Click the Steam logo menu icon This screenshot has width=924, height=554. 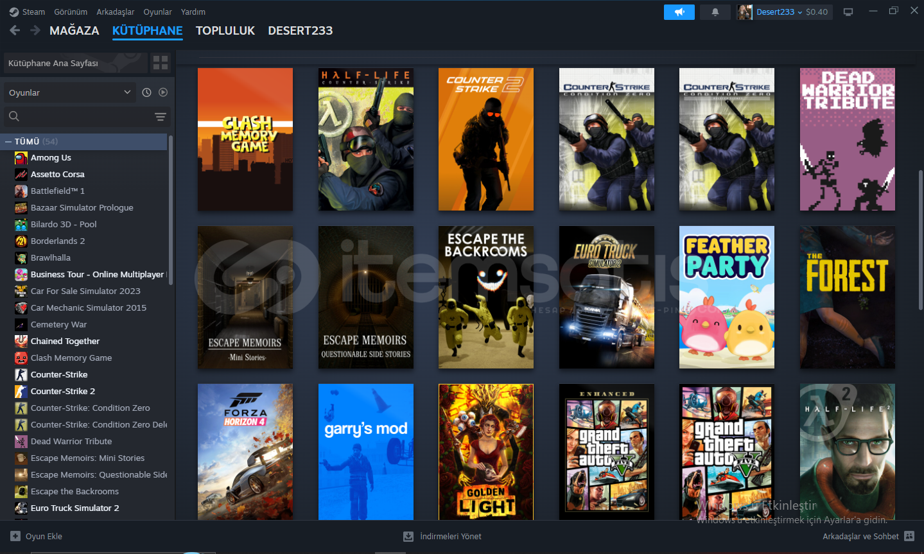tap(14, 12)
